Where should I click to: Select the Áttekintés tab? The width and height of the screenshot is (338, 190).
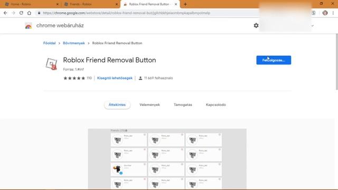[117, 104]
